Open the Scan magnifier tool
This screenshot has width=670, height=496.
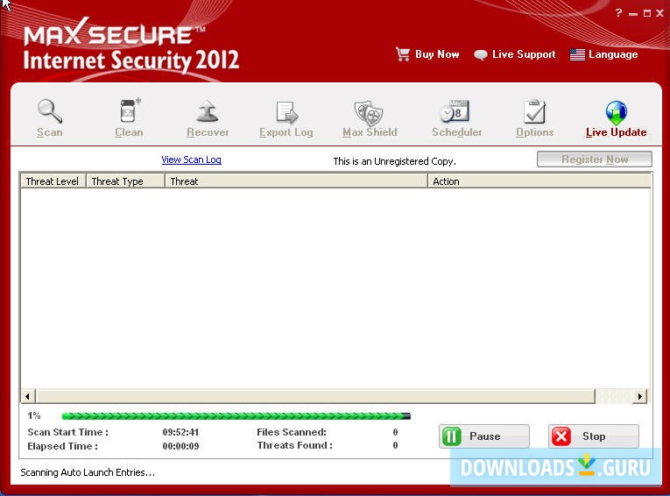click(50, 117)
